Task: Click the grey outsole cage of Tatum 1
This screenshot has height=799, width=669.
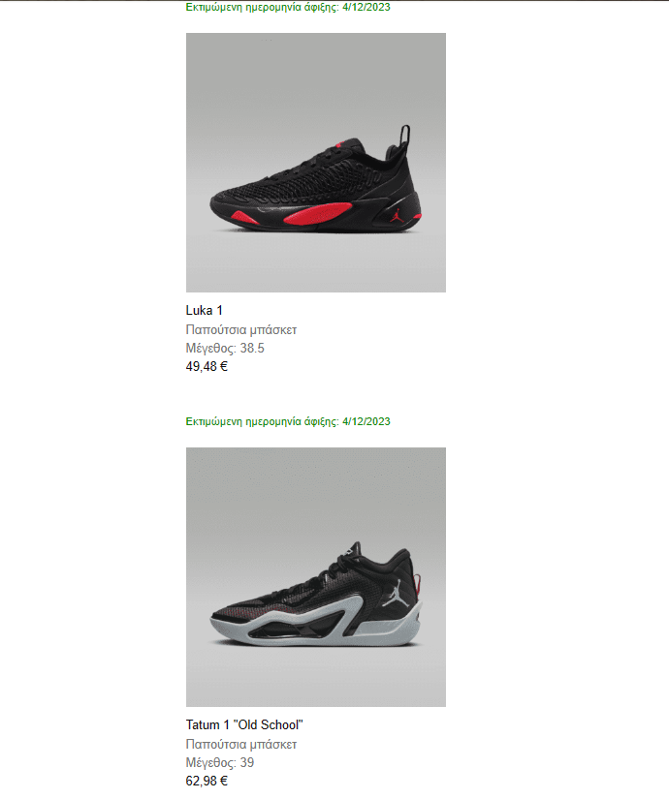Action: pyautogui.click(x=316, y=625)
